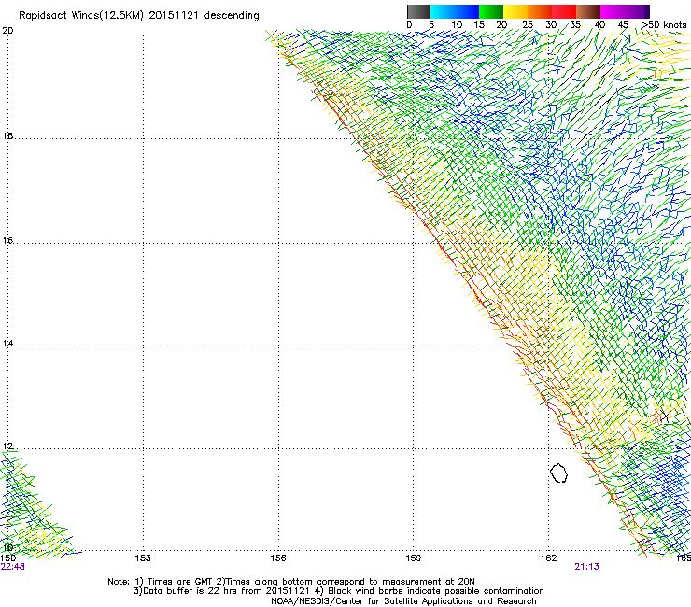The width and height of the screenshot is (691, 607).
Task: Click the 14 latitude axis label
Action: pyautogui.click(x=7, y=344)
